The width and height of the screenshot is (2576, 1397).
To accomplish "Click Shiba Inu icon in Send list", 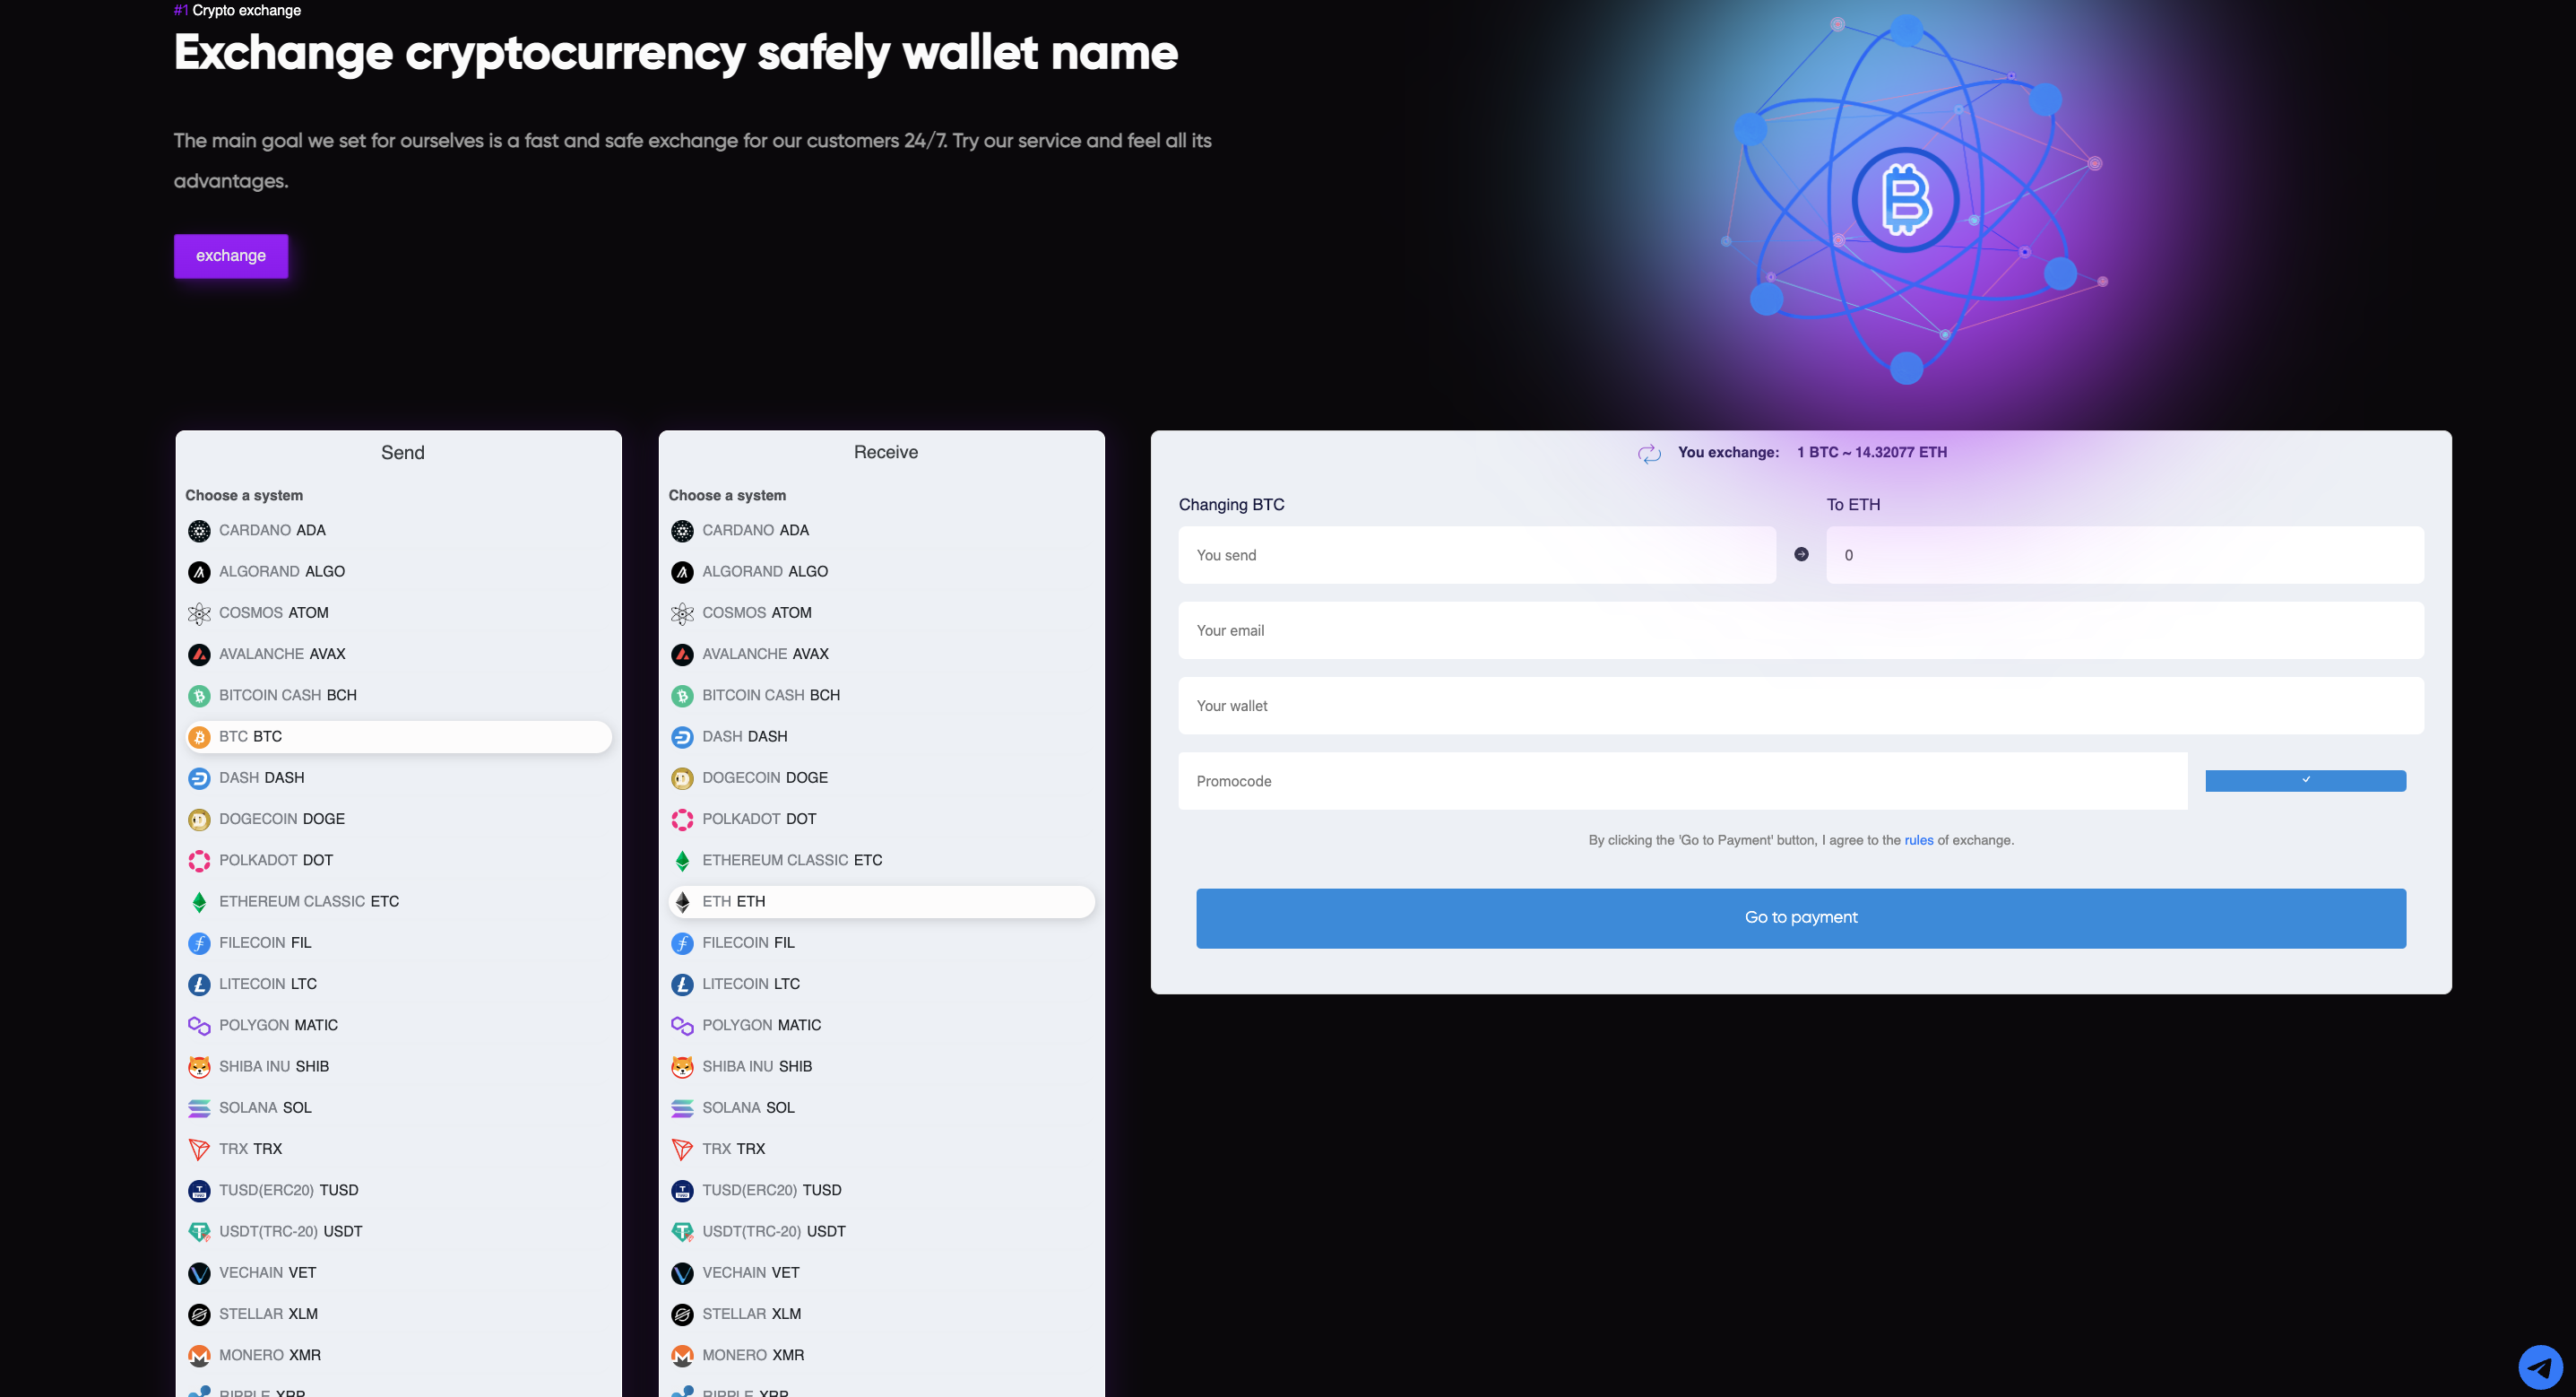I will pos(199,1067).
